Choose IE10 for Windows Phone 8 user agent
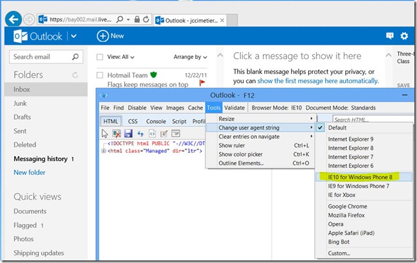Viewport: 417px width, 263px height. (x=364, y=177)
